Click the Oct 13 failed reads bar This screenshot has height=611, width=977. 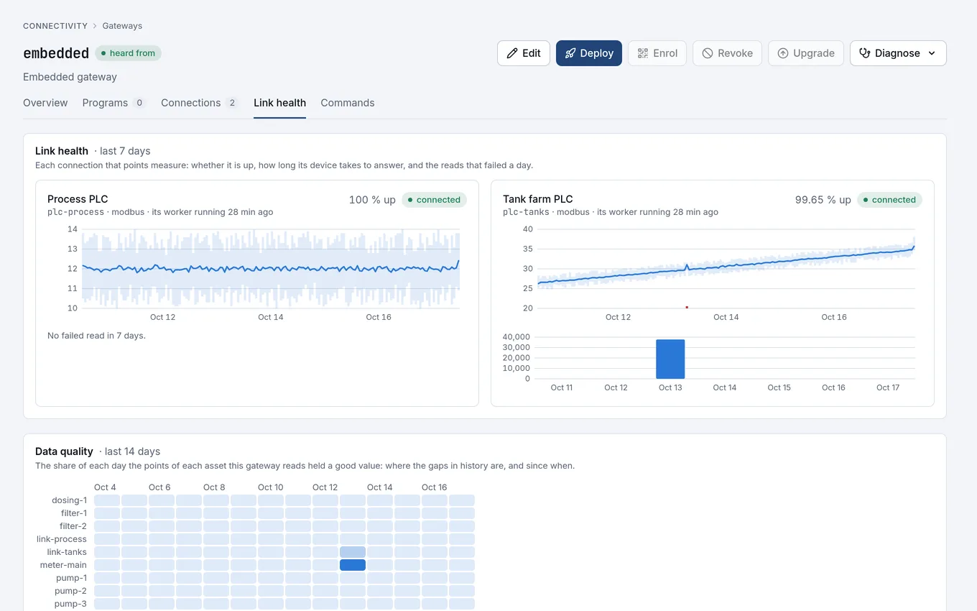670,359
